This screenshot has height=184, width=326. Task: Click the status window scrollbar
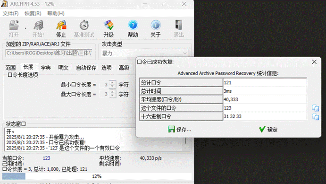(x=186, y=140)
